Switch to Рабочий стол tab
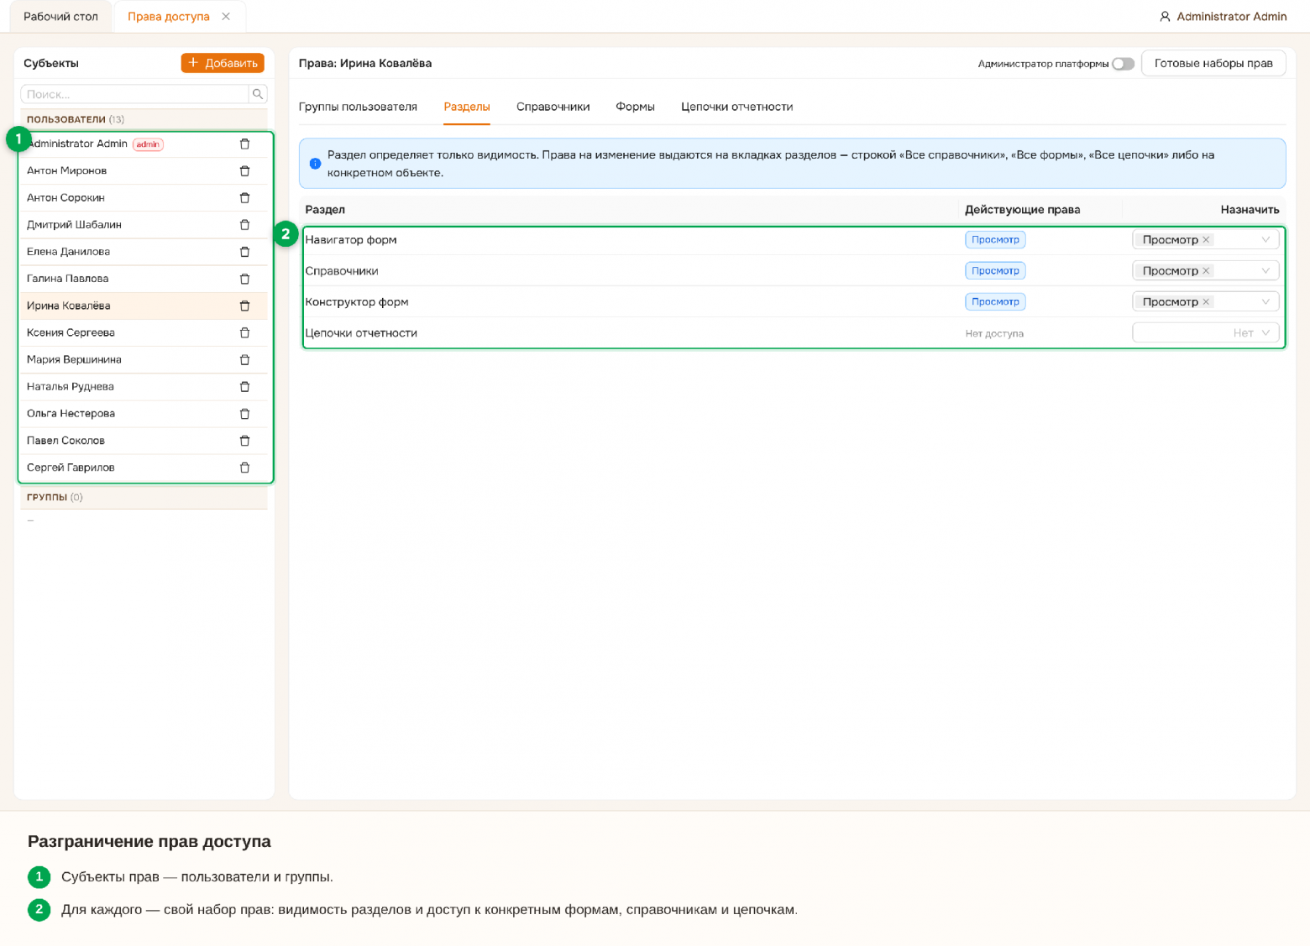 tap(60, 17)
